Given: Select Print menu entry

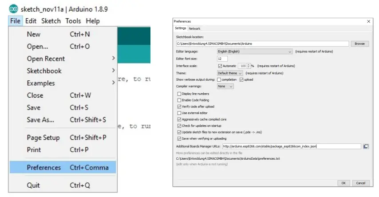Looking at the screenshot, I should [63, 150].
